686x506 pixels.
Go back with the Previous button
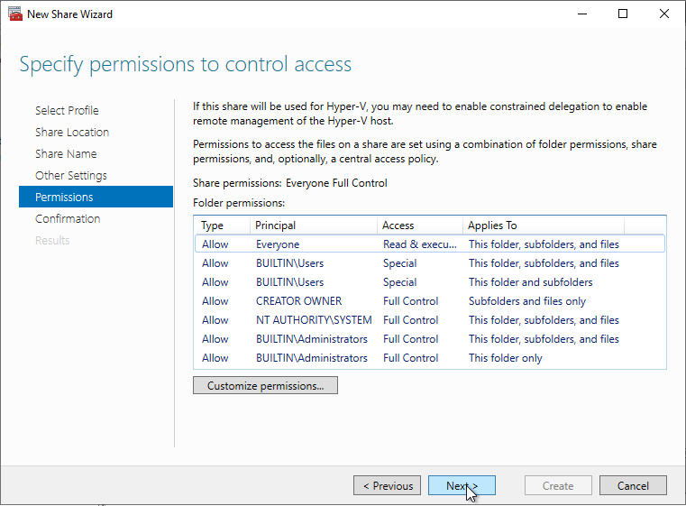(388, 485)
